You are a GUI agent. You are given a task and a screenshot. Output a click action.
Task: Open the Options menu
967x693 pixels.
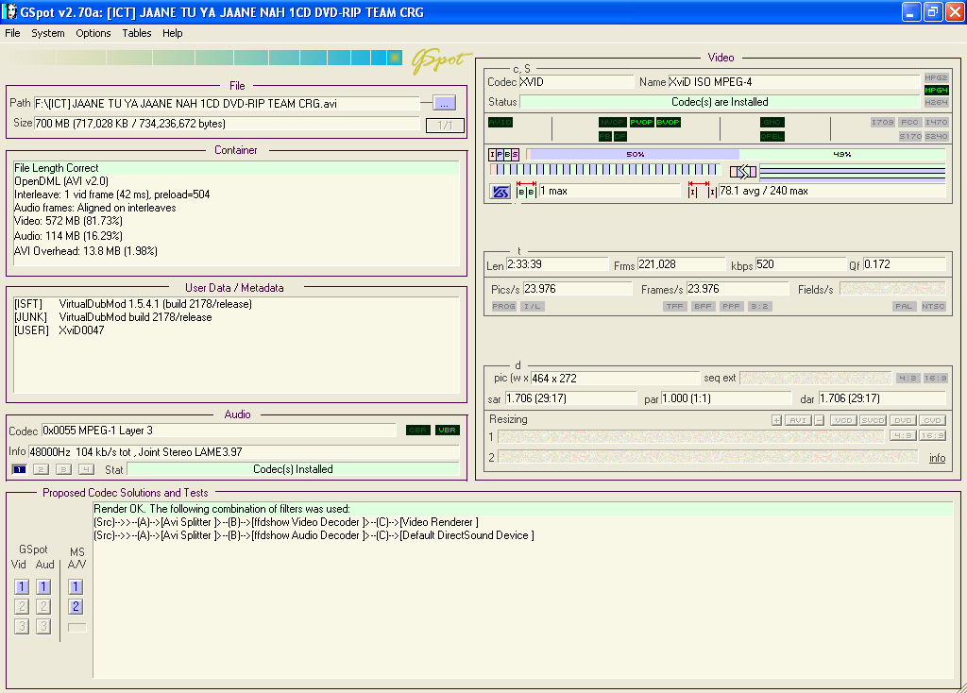click(x=93, y=33)
